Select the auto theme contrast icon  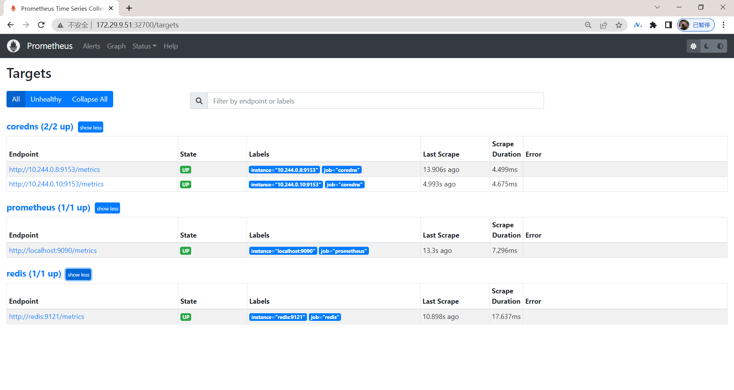point(720,46)
